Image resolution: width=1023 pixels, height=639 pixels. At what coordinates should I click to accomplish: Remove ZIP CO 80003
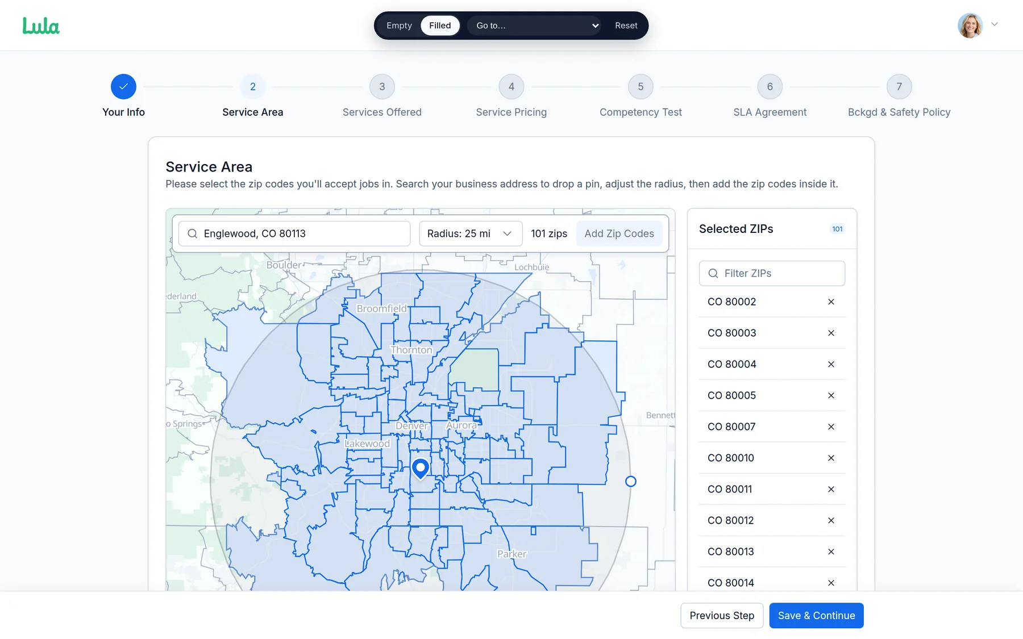(x=831, y=333)
